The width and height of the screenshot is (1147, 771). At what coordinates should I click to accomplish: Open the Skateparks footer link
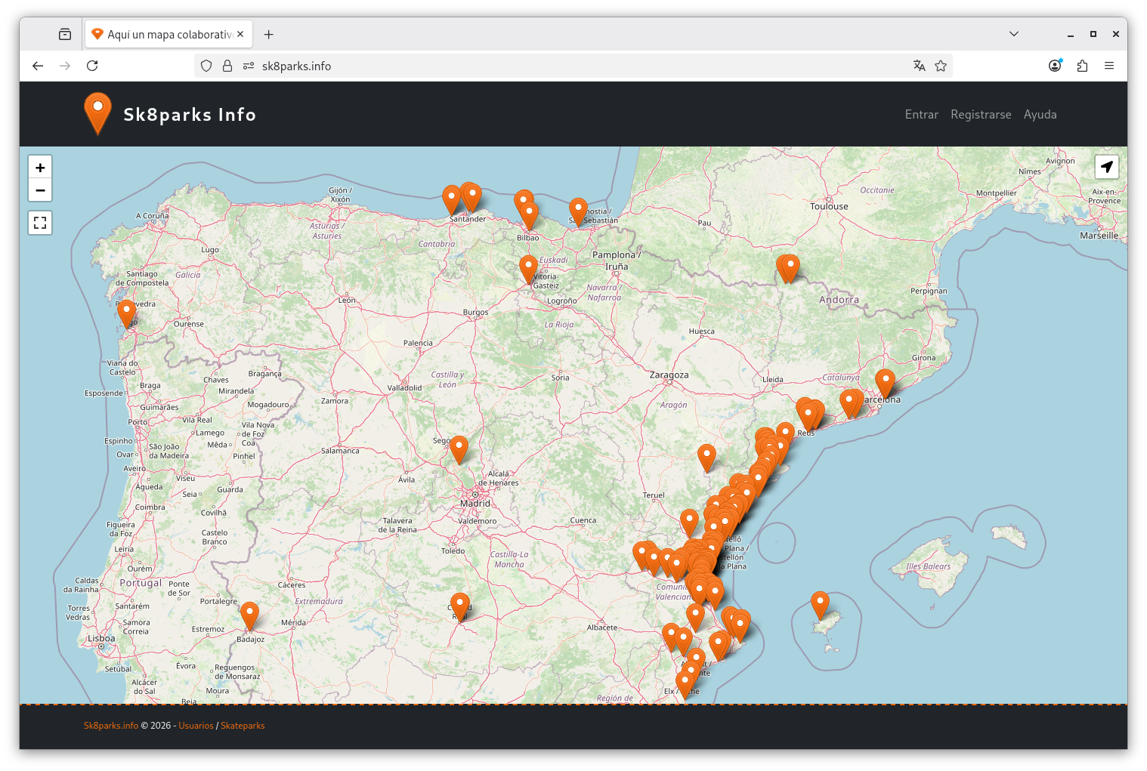(x=243, y=726)
